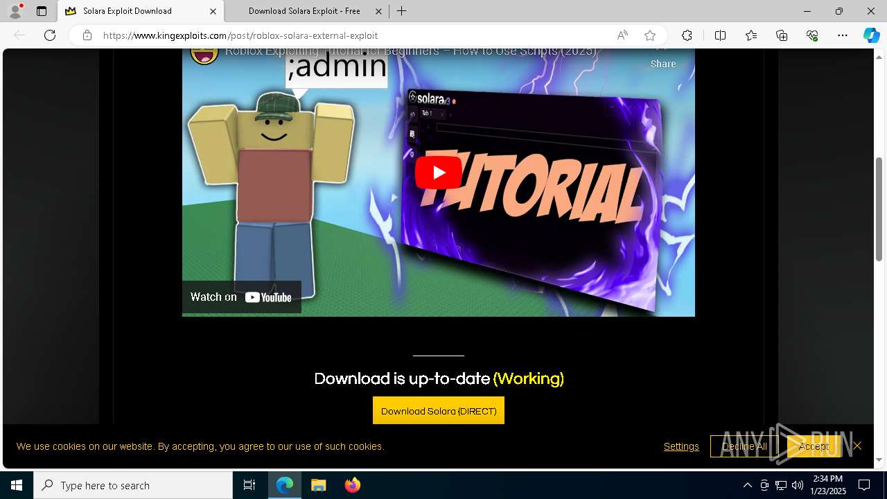The image size is (887, 499).
Task: Launch Firefox from taskbar
Action: [352, 485]
